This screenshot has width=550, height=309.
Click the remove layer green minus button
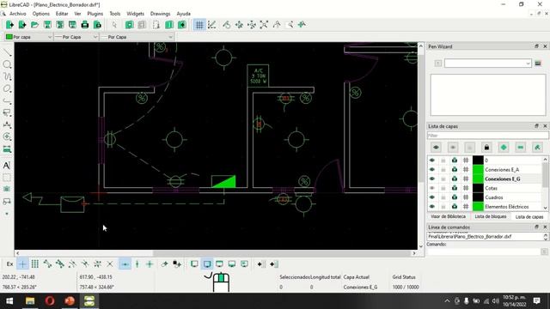521,148
